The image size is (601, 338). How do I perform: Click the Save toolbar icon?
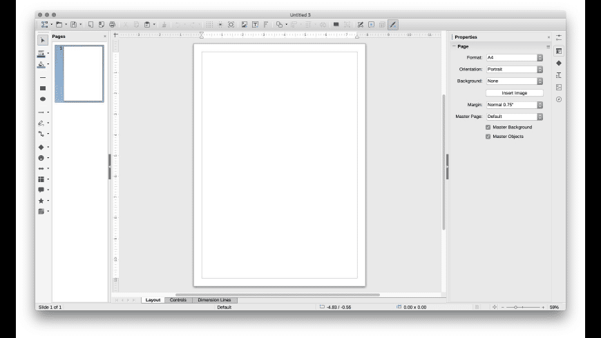pos(74,25)
